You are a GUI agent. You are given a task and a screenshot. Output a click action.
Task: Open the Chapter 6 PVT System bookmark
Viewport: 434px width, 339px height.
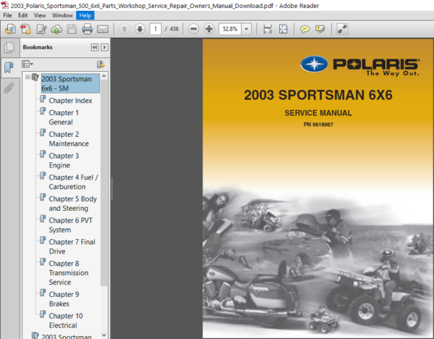71,225
